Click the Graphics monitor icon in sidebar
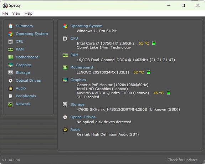The width and height of the screenshot is (205, 164). (x=10, y=65)
